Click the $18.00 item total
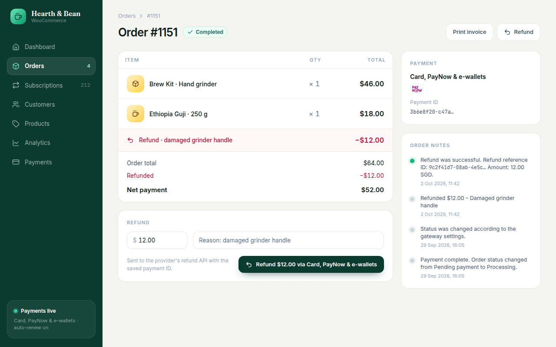The height and width of the screenshot is (347, 556). [372, 114]
